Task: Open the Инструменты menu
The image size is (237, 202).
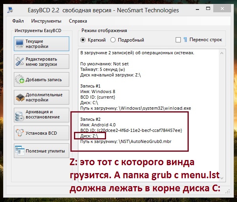Action: [x=46, y=21]
